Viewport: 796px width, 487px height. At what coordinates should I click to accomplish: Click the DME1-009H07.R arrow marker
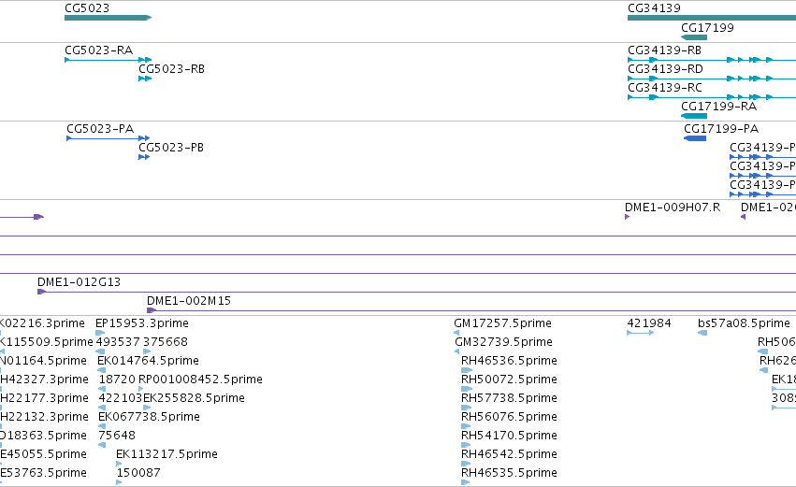point(628,217)
